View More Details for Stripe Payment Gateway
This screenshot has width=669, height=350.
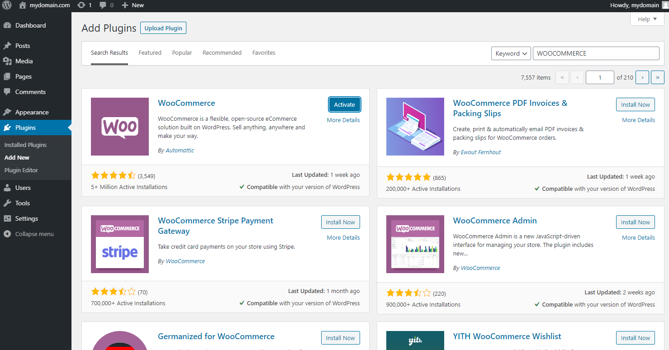(x=343, y=237)
